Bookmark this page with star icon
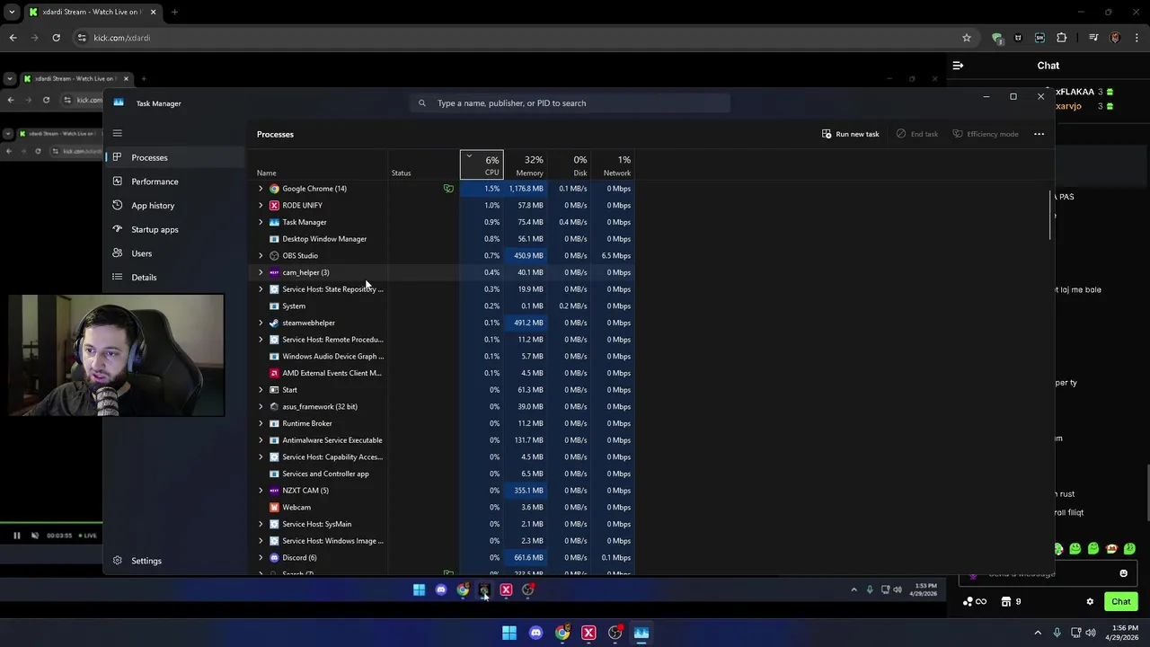Viewport: 1150px width, 647px height. coord(967,38)
